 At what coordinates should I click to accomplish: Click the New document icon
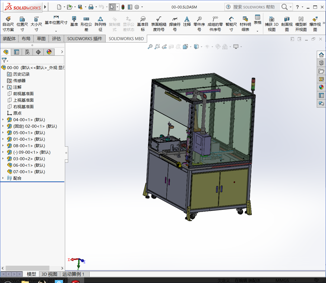click(59, 7)
